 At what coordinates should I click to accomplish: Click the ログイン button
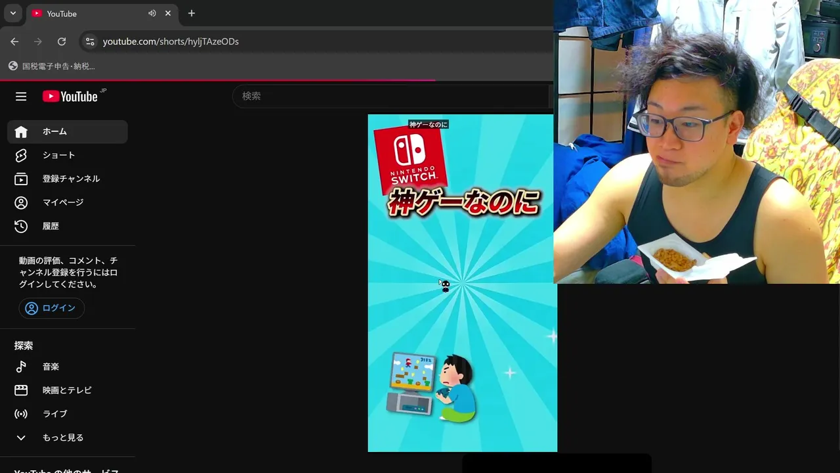coord(51,308)
